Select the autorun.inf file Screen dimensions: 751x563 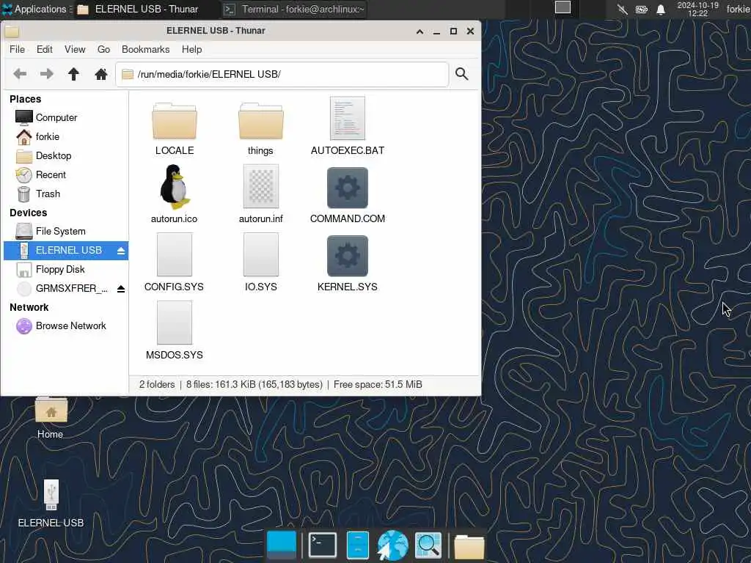(260, 194)
